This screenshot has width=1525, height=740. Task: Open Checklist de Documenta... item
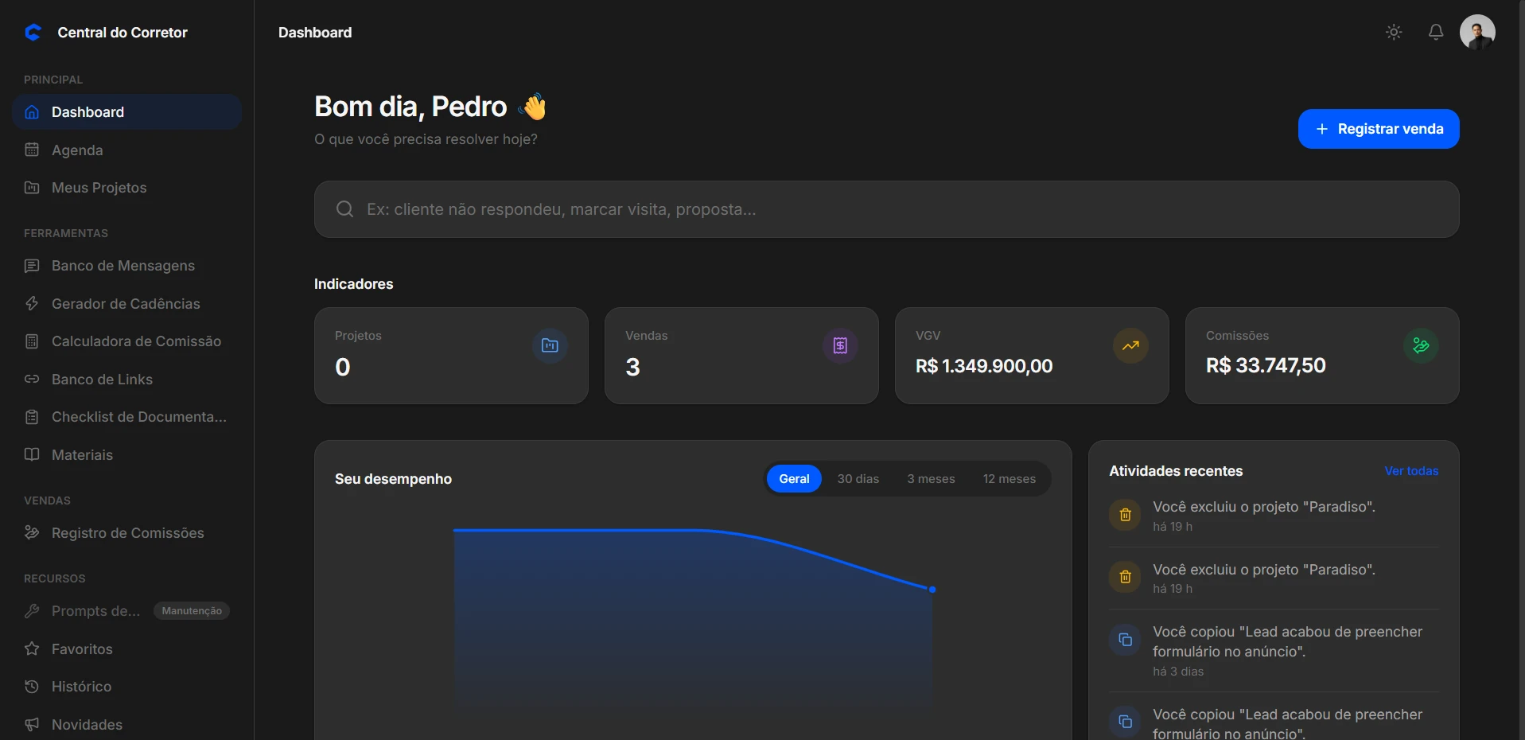click(126, 417)
